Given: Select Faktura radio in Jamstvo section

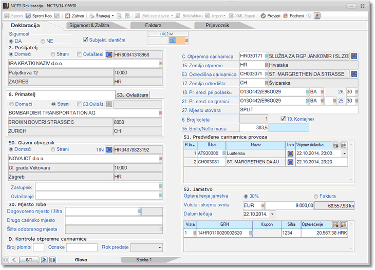Looking at the screenshot, I should pyautogui.click(x=316, y=197).
